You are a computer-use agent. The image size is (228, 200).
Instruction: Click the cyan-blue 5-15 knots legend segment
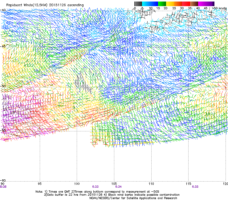(x=150, y=4)
